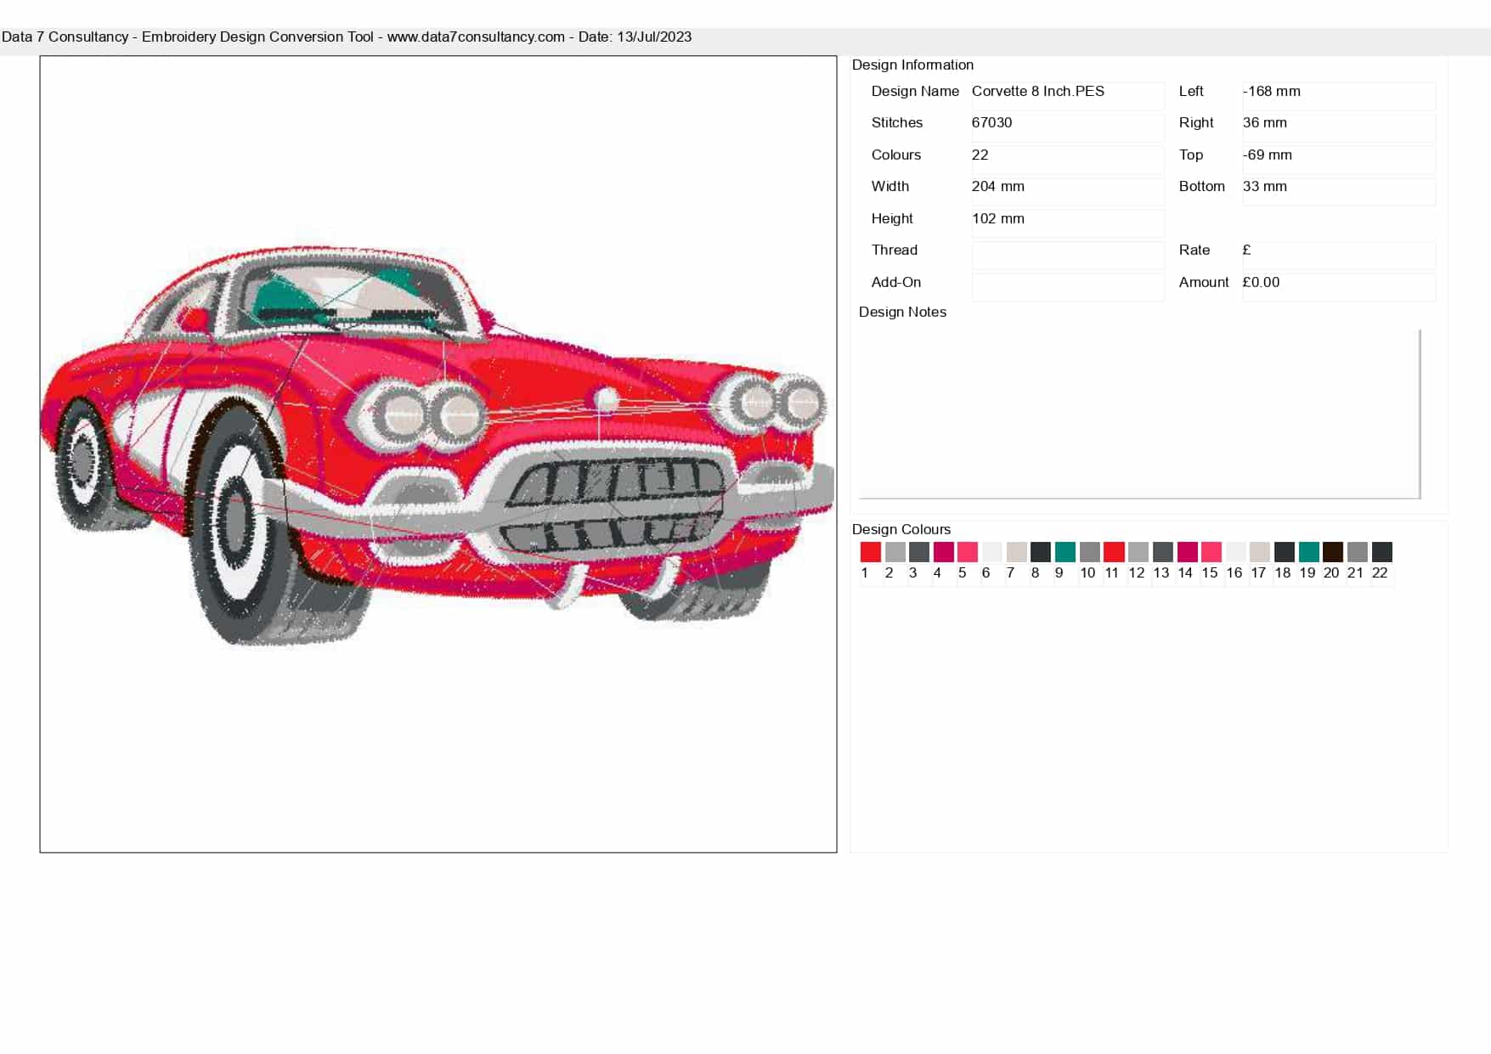Screen dimensions: 1491x1054
Task: Select grey colour swatch number 21
Action: coord(1358,552)
